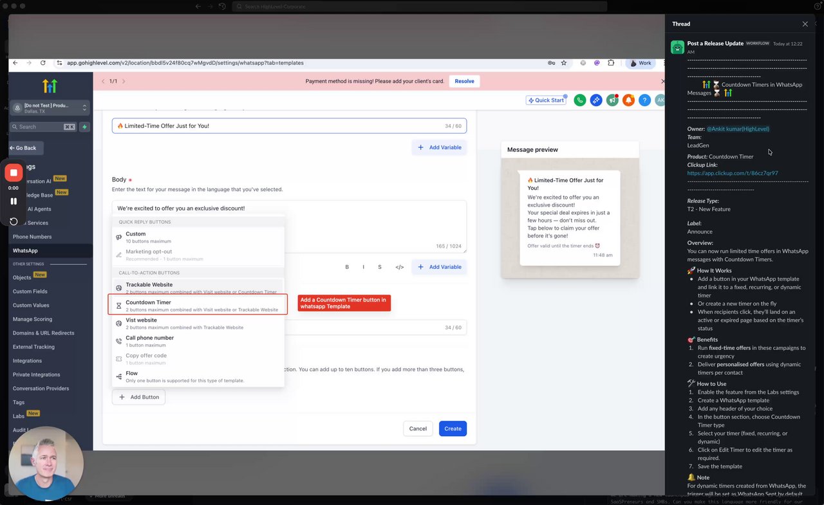Open Custom Fields settings

pos(30,291)
